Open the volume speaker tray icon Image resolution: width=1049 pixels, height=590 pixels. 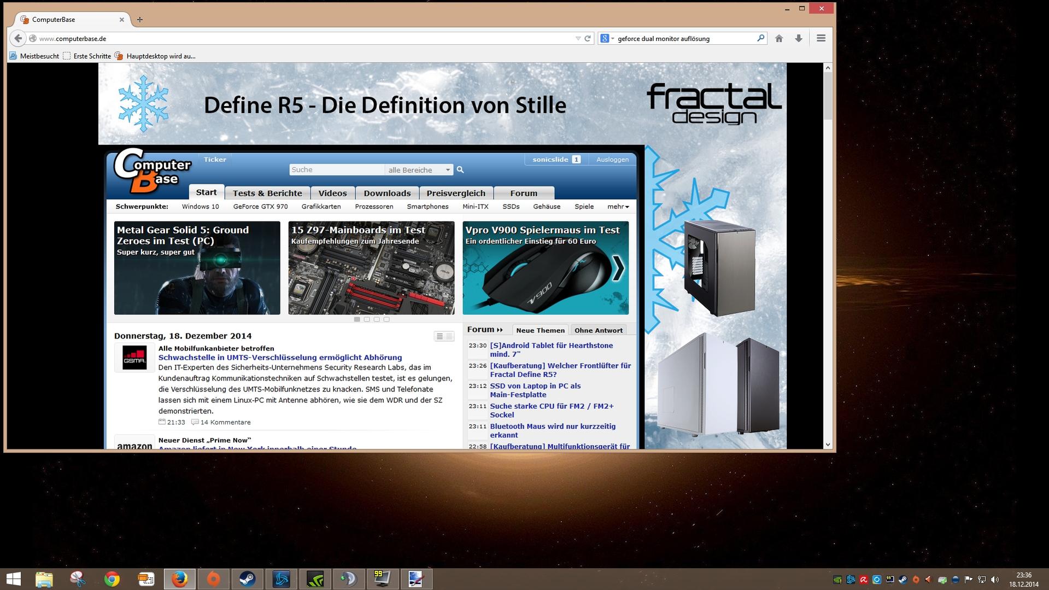point(995,580)
